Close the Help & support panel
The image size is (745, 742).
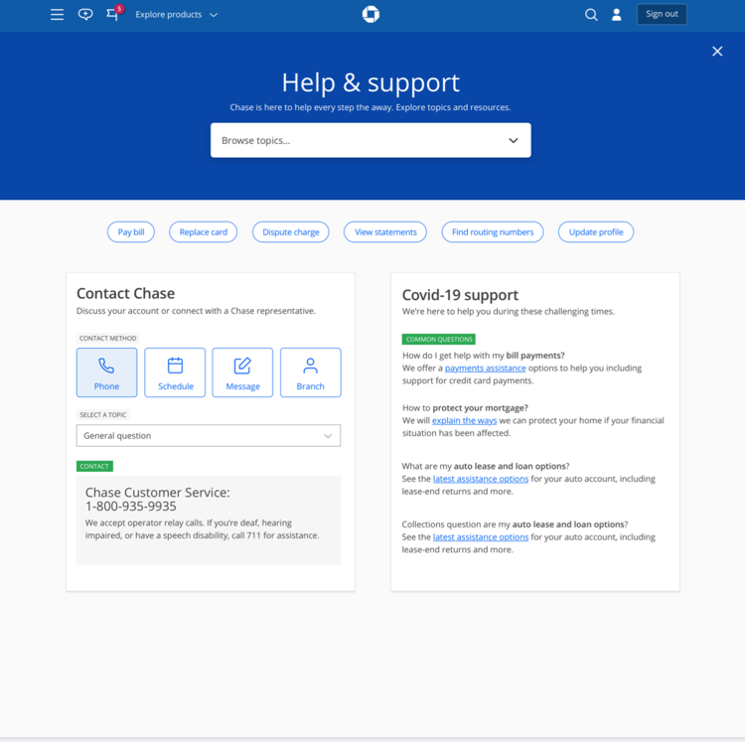point(717,52)
